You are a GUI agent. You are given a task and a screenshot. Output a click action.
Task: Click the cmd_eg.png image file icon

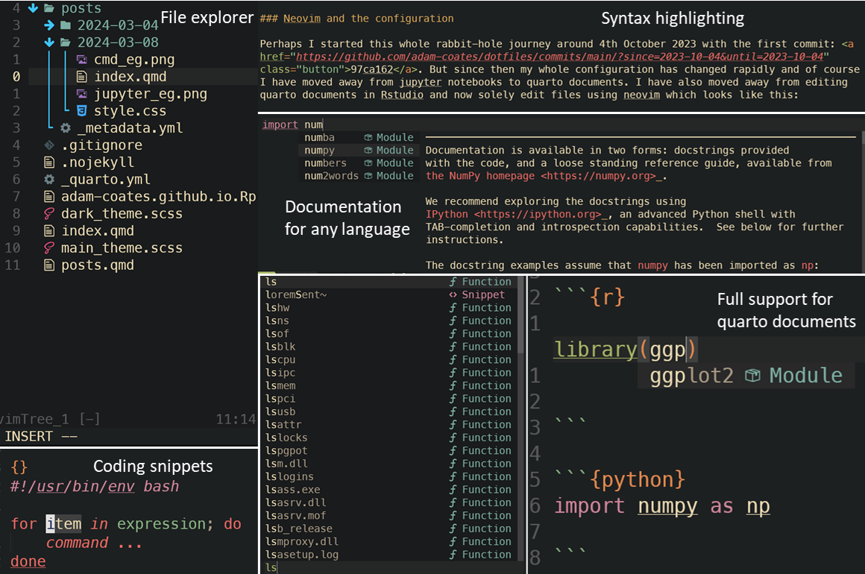[x=81, y=59]
